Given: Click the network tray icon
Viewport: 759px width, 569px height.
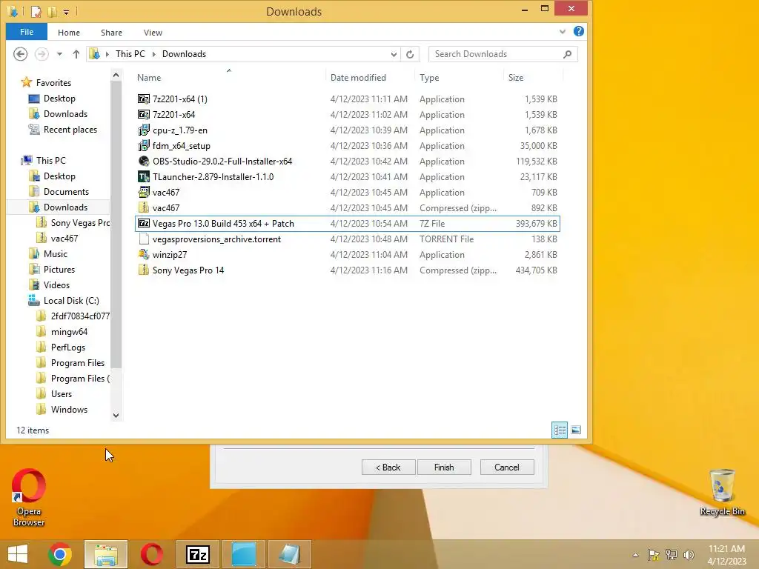Looking at the screenshot, I should pos(672,554).
